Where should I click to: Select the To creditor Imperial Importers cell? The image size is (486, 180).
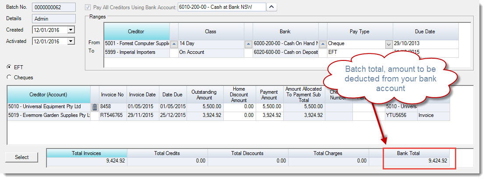[x=137, y=53]
